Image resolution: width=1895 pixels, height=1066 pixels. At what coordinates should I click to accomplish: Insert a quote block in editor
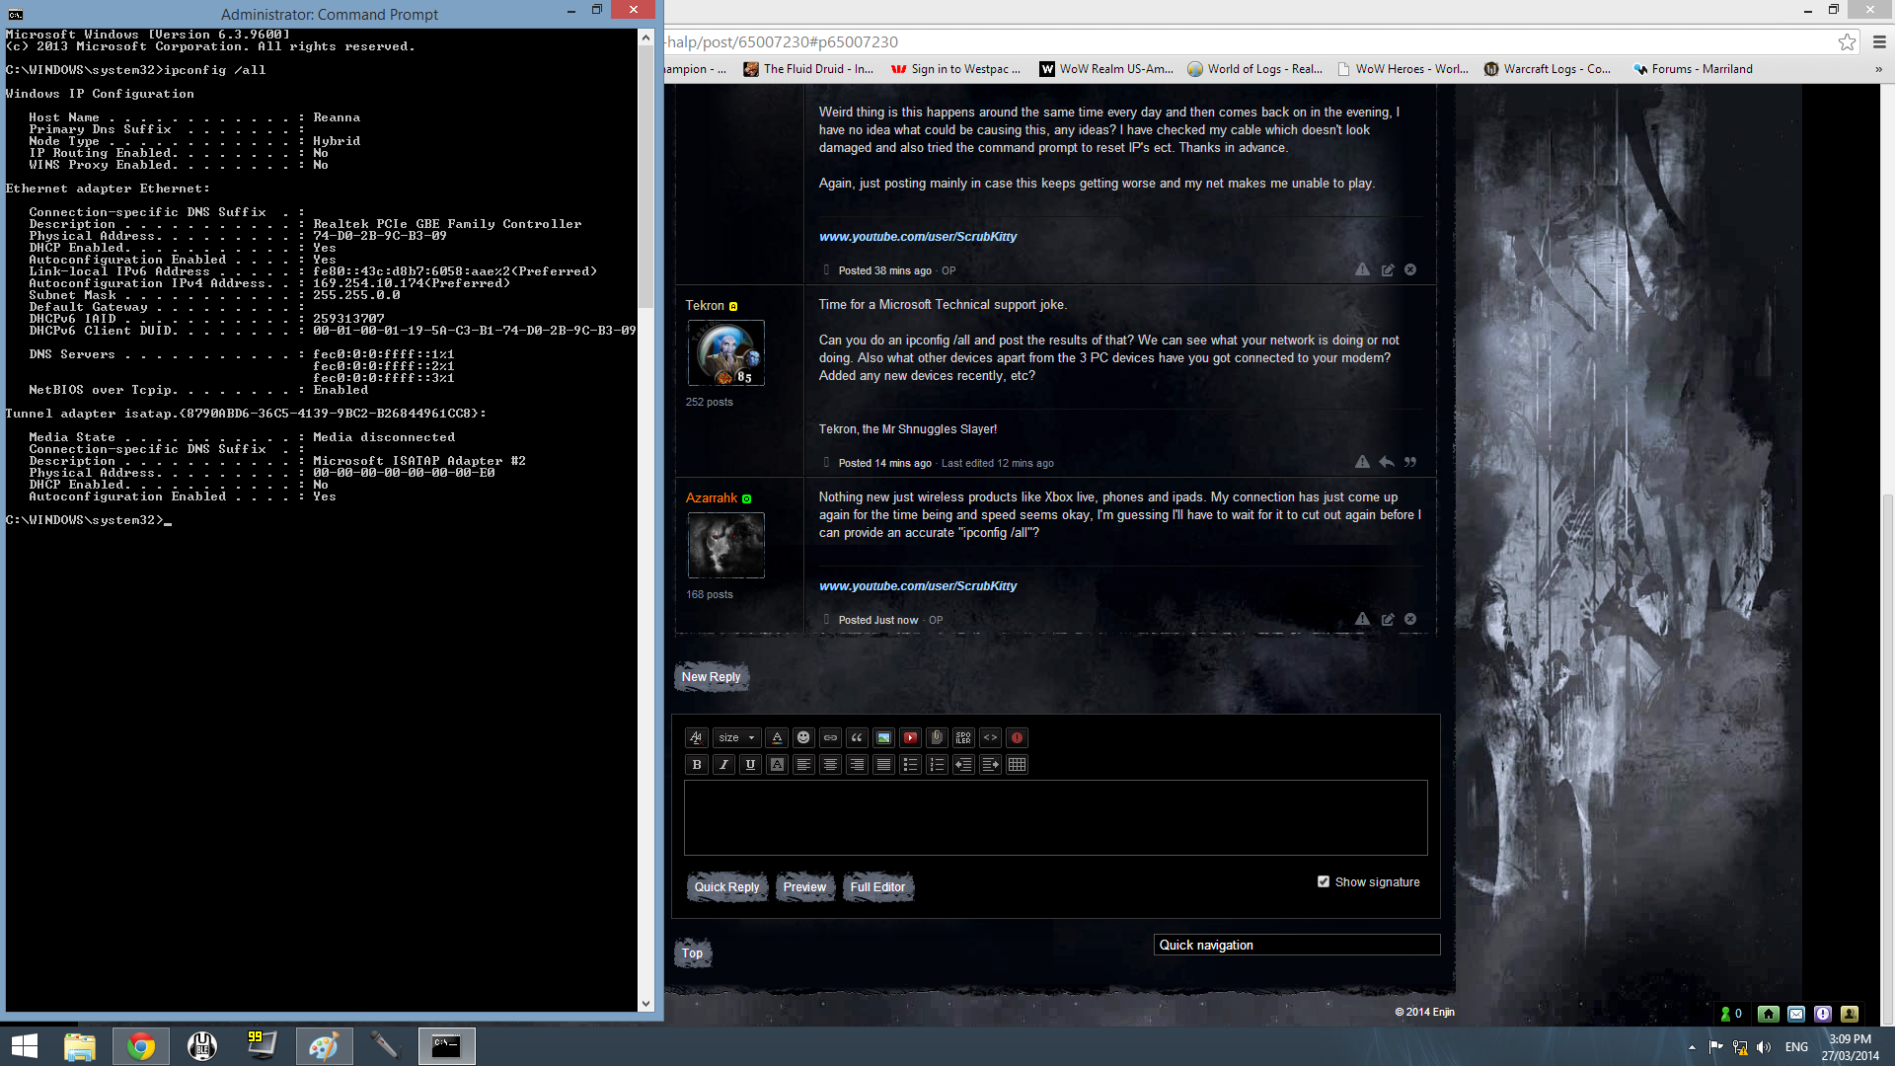point(857,737)
